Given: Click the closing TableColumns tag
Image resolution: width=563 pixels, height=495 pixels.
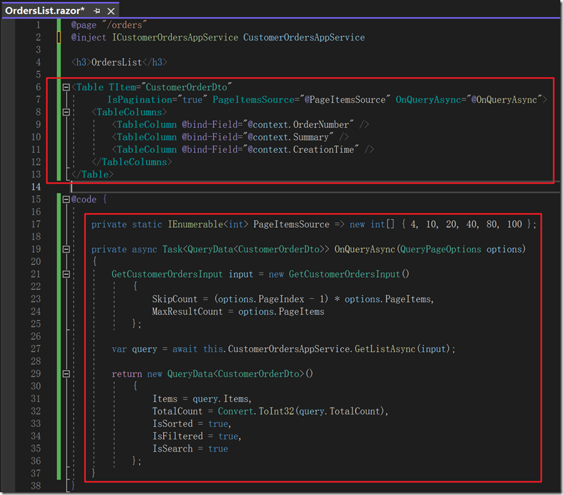Looking at the screenshot, I should 131,162.
